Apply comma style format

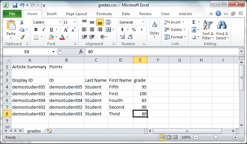[142, 30]
